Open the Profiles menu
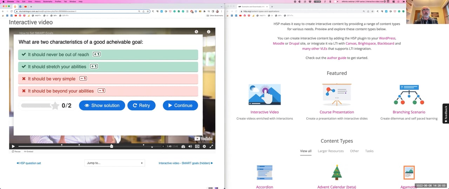 (x=58, y=1)
